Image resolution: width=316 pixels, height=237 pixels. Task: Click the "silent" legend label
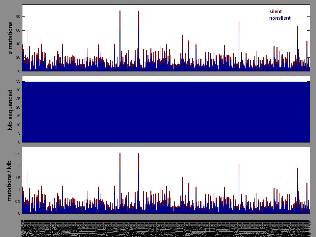(276, 12)
